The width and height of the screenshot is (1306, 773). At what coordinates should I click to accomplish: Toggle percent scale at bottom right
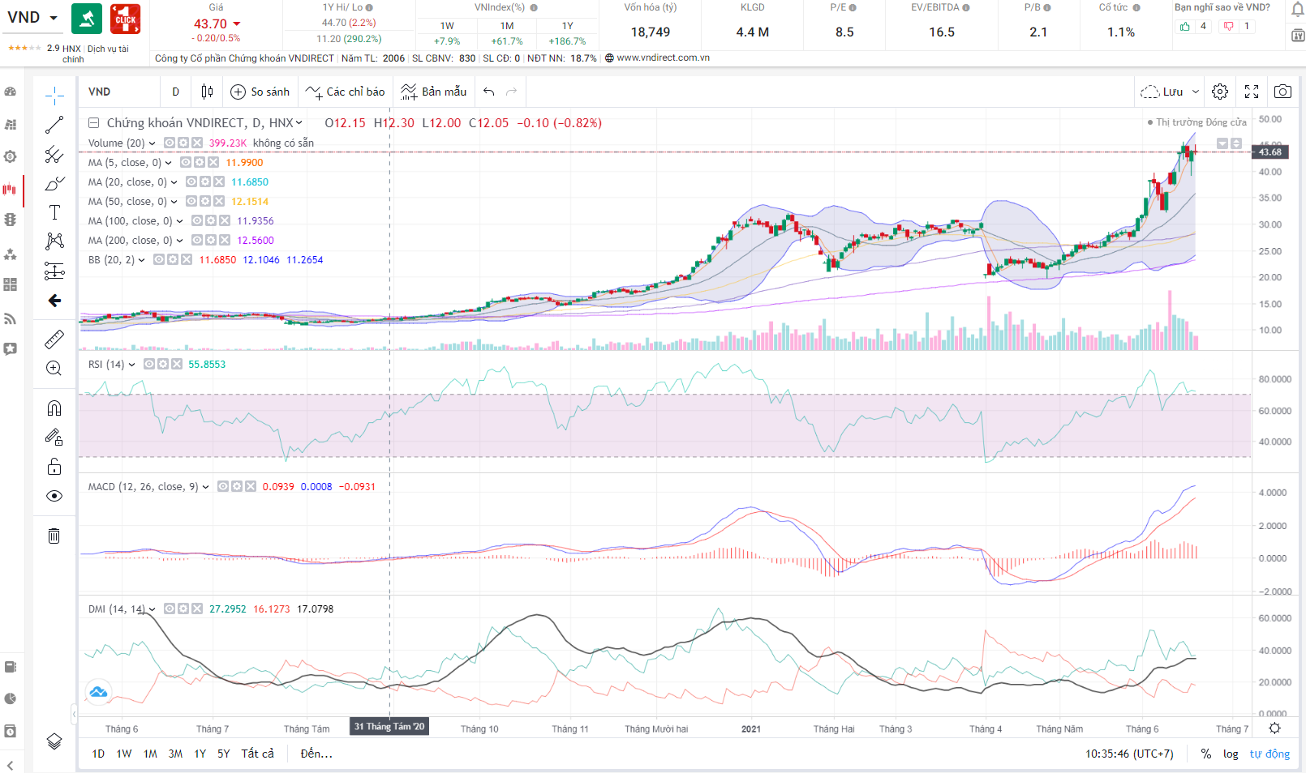[x=1206, y=754]
